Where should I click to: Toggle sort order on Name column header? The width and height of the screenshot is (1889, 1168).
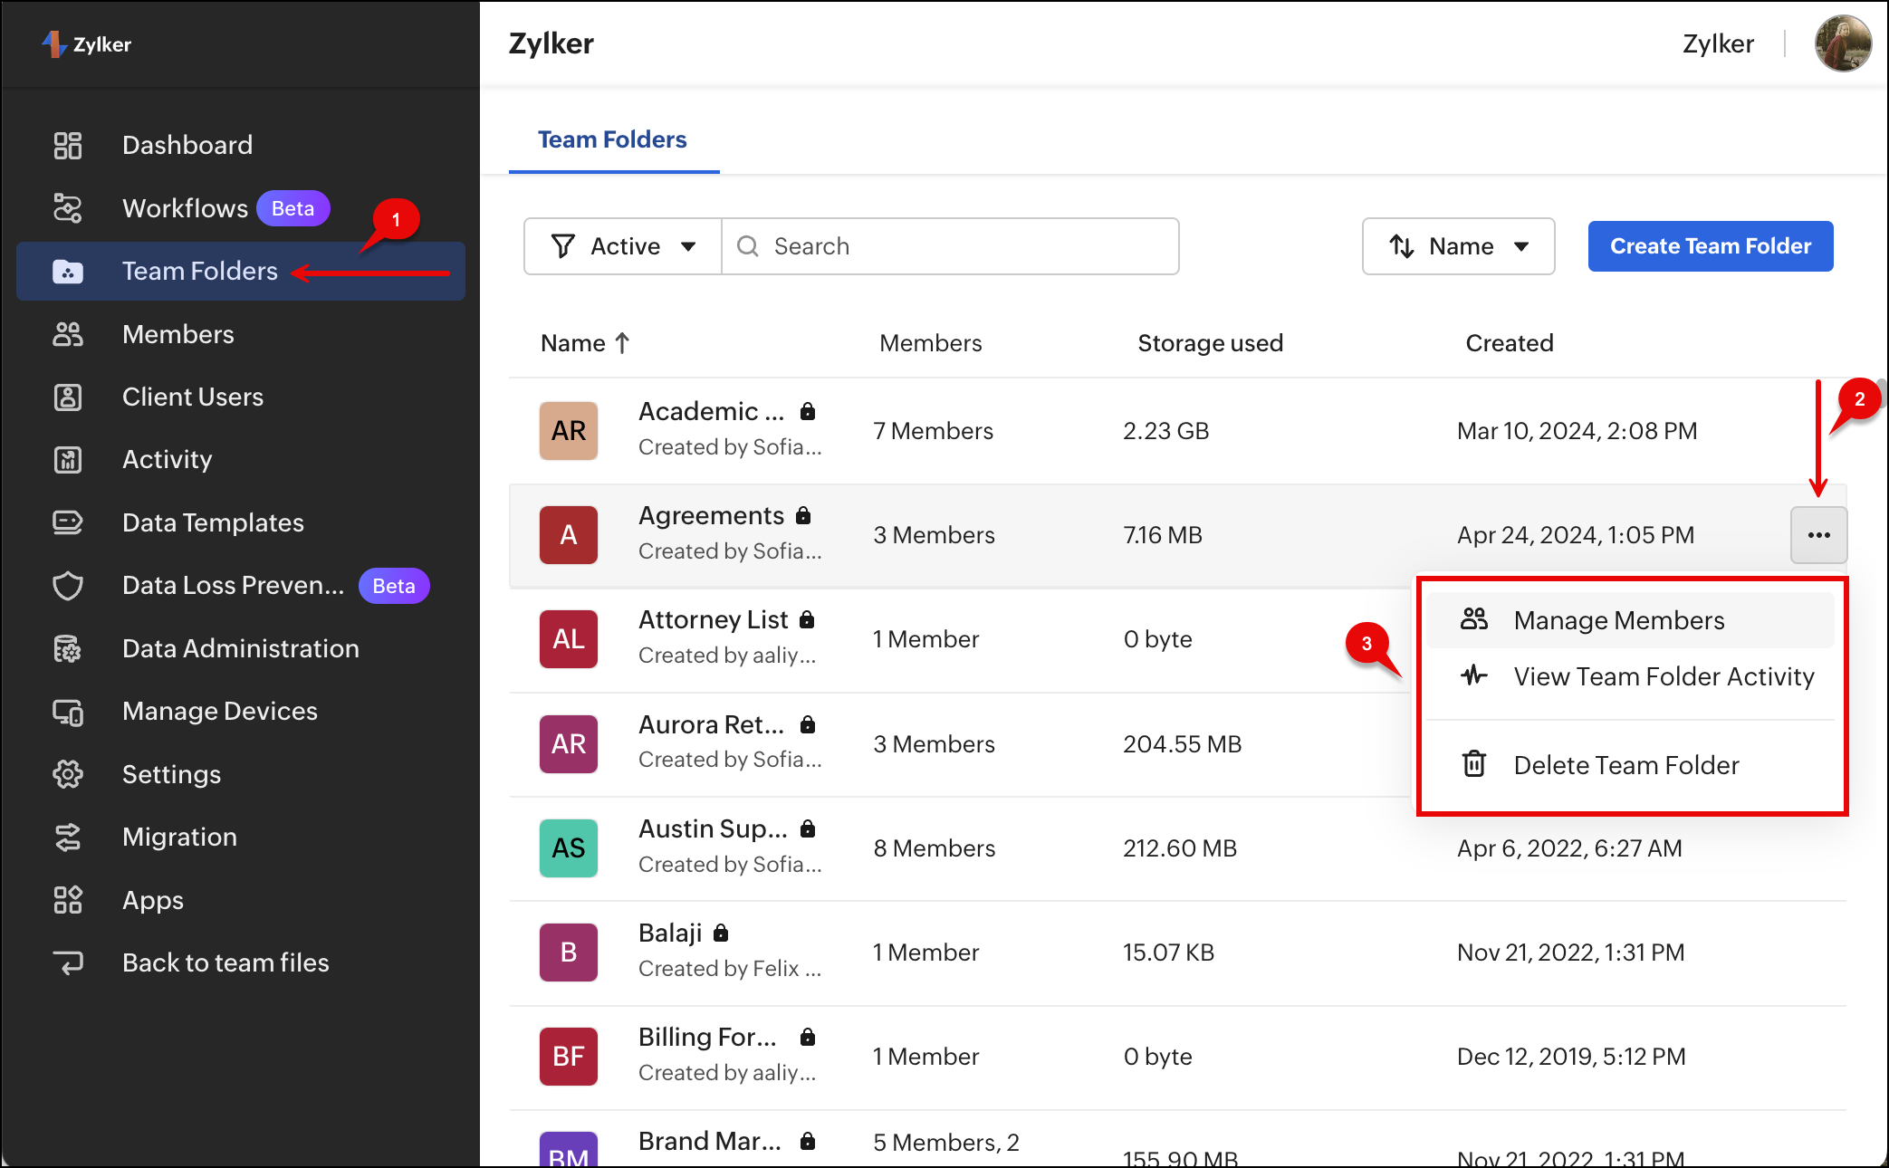[x=584, y=343]
